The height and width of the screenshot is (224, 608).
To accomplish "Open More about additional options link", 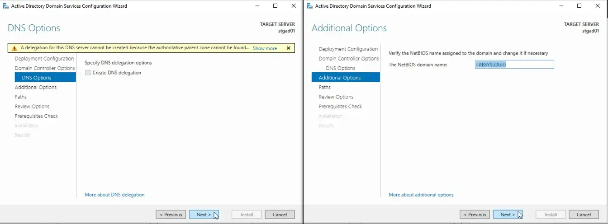I will coord(421,195).
